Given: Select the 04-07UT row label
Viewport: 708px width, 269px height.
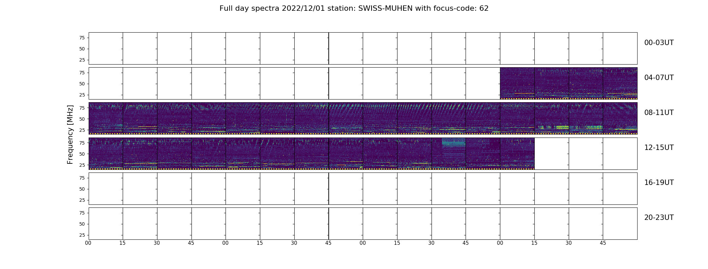Looking at the screenshot, I should pyautogui.click(x=659, y=78).
